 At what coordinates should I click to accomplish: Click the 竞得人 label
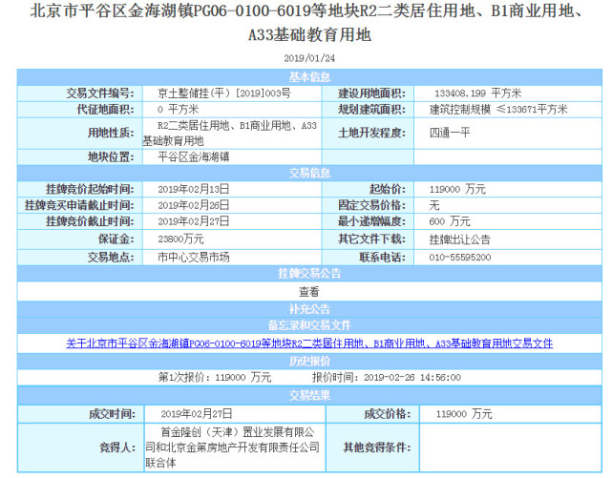pos(117,447)
